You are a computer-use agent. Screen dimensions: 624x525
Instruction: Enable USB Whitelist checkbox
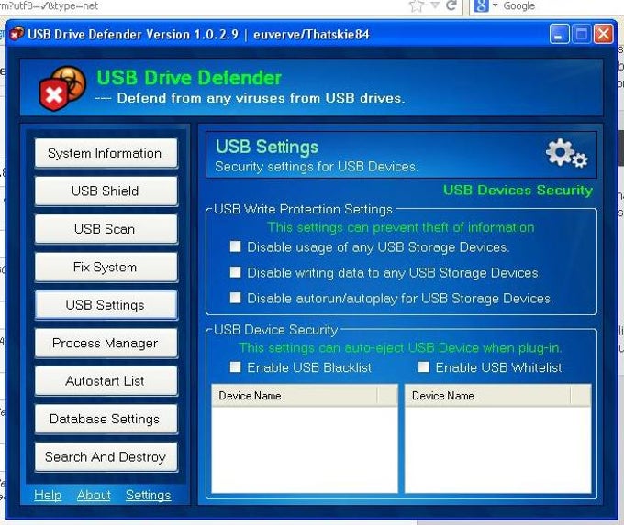click(x=423, y=366)
